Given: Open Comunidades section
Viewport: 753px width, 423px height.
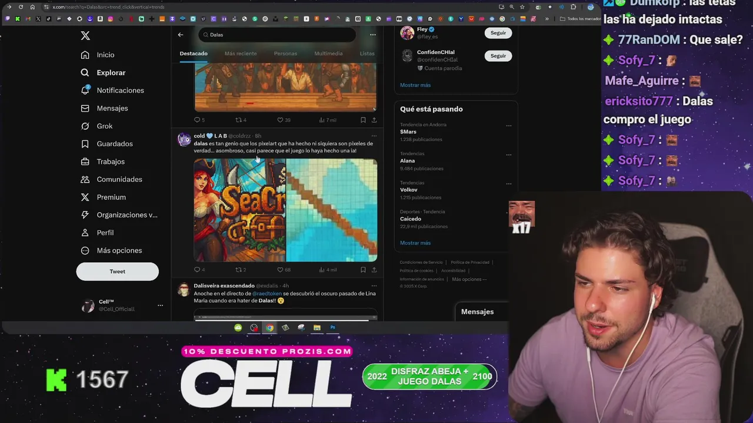Looking at the screenshot, I should [x=112, y=179].
